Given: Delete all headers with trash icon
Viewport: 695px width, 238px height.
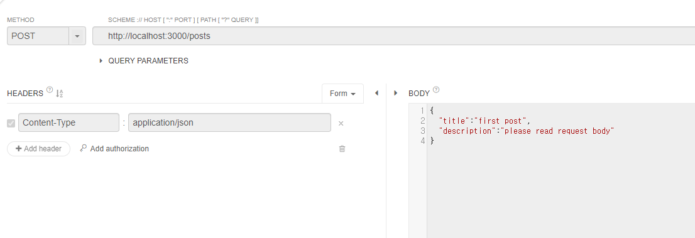Looking at the screenshot, I should point(342,149).
